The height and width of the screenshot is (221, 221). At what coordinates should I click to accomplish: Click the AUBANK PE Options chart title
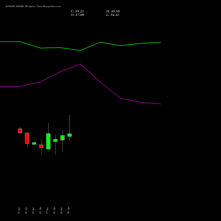pos(33,6)
